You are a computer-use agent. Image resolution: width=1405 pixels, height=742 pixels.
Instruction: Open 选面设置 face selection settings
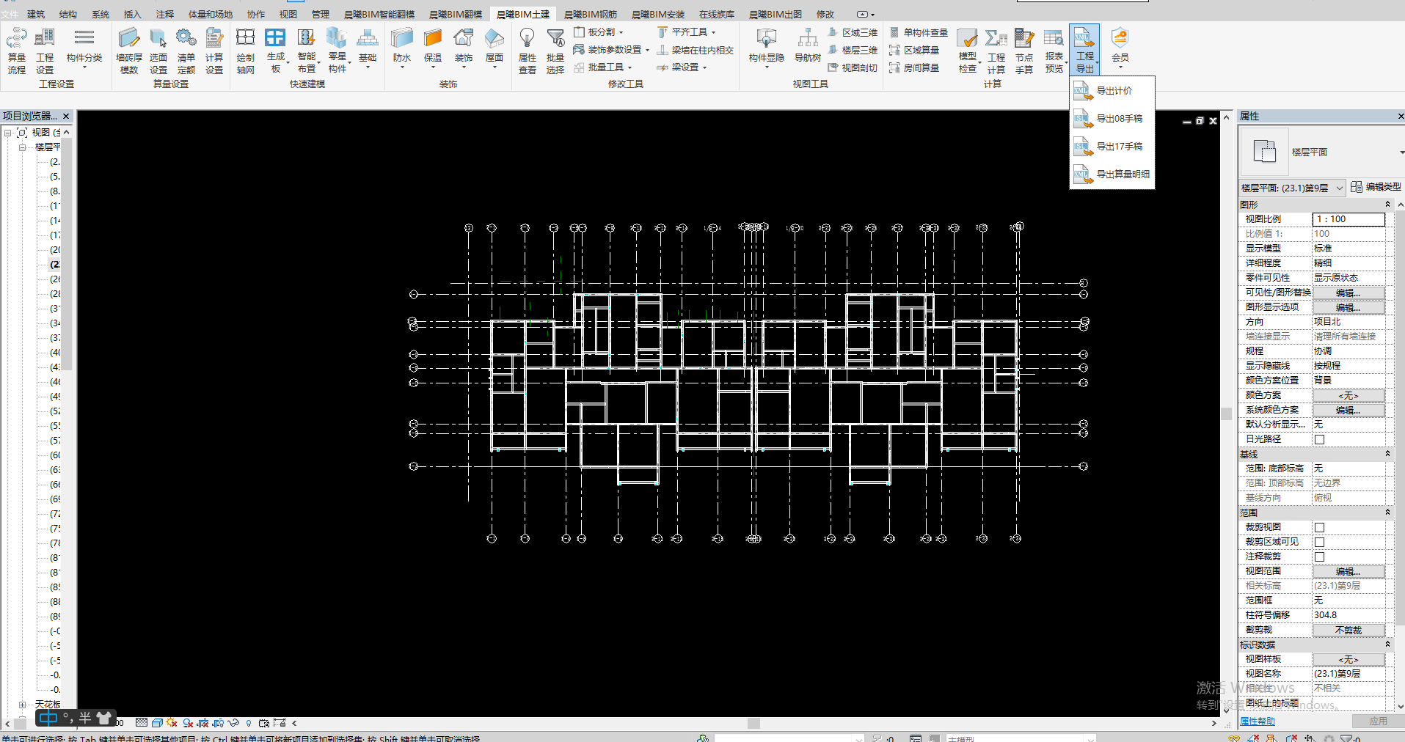(x=158, y=51)
